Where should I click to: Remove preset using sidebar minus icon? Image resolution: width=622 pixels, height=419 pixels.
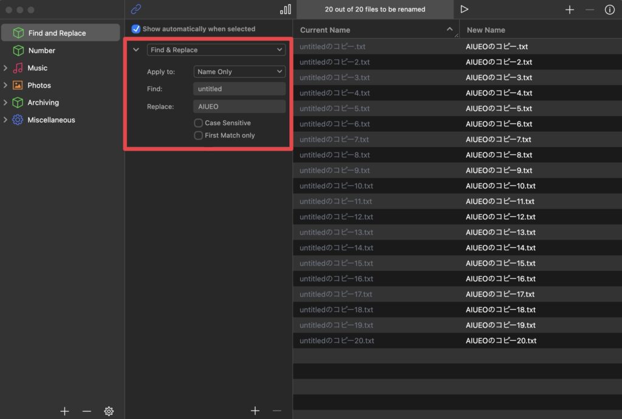pyautogui.click(x=86, y=411)
